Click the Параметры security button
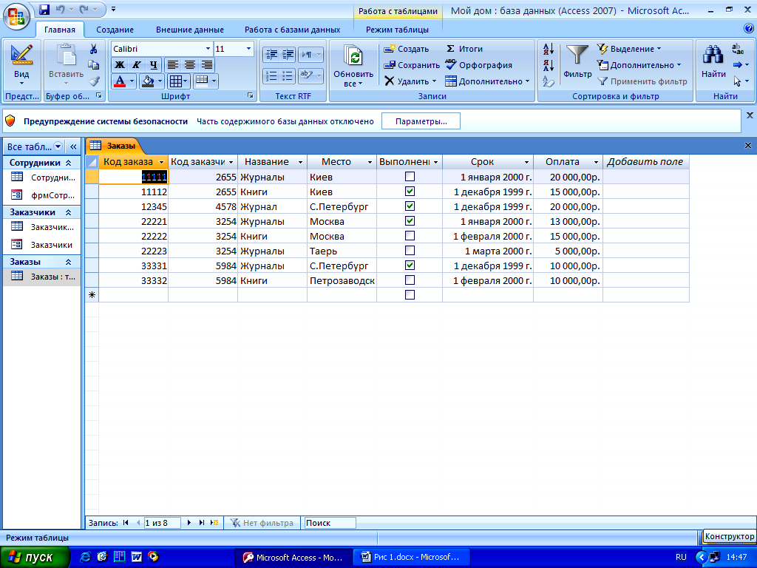The width and height of the screenshot is (757, 568). click(x=420, y=121)
